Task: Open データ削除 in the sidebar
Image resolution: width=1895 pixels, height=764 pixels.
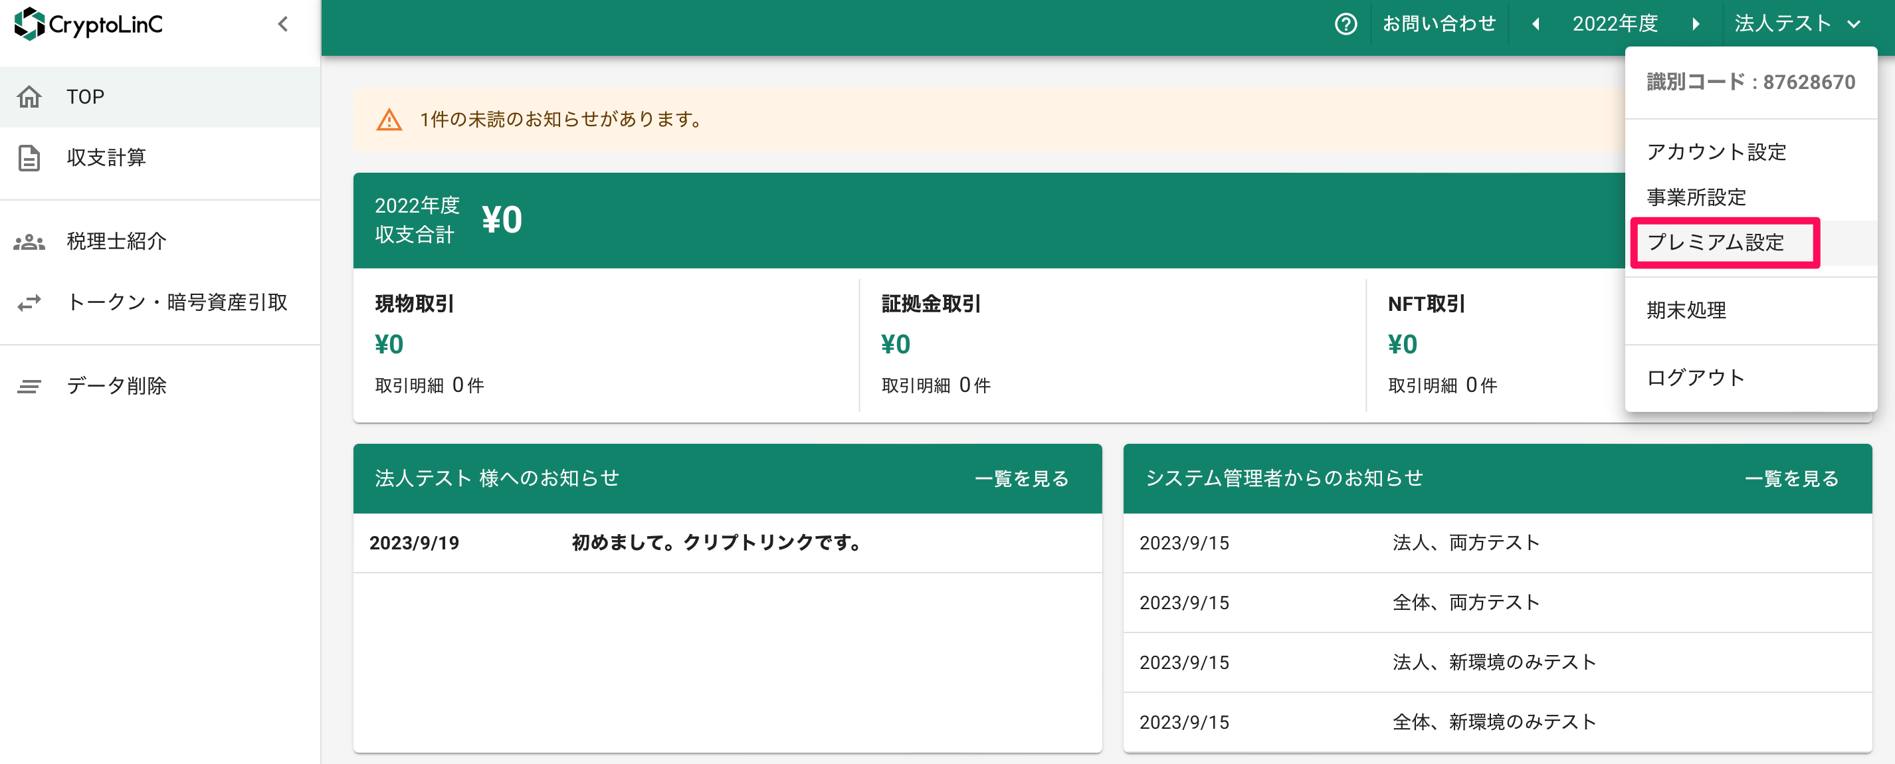Action: point(159,386)
